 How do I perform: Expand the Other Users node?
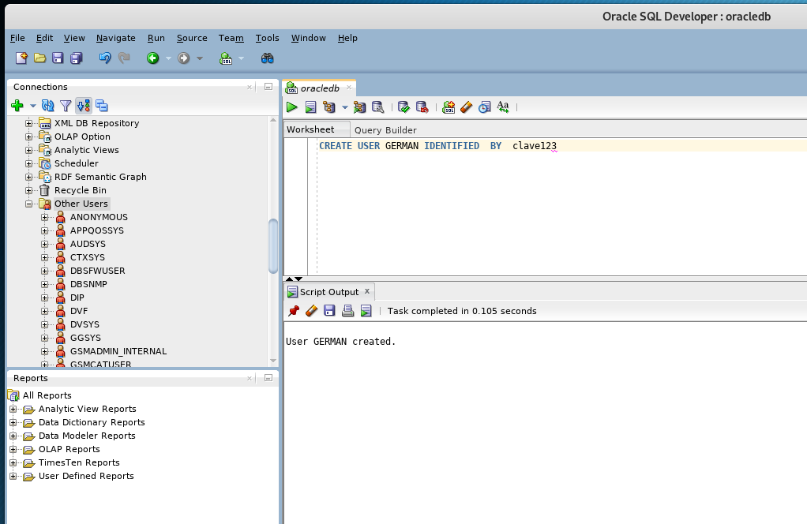[28, 203]
